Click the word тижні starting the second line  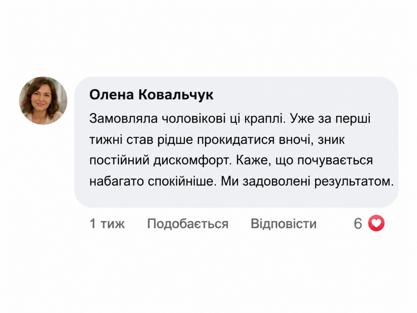106,140
